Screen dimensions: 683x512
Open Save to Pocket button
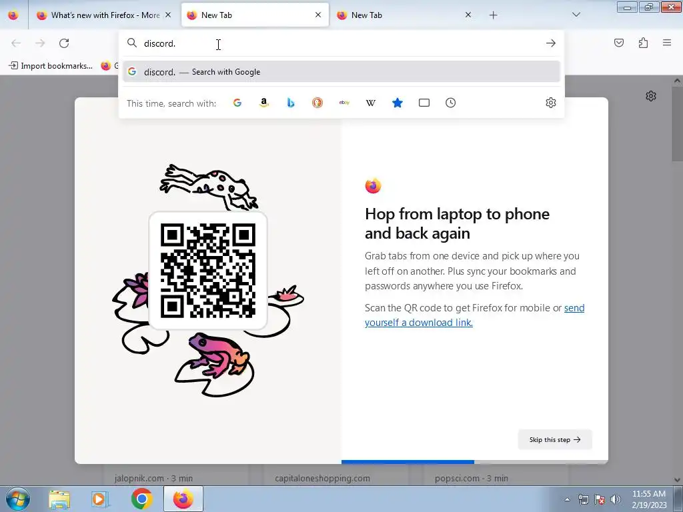[x=619, y=43]
